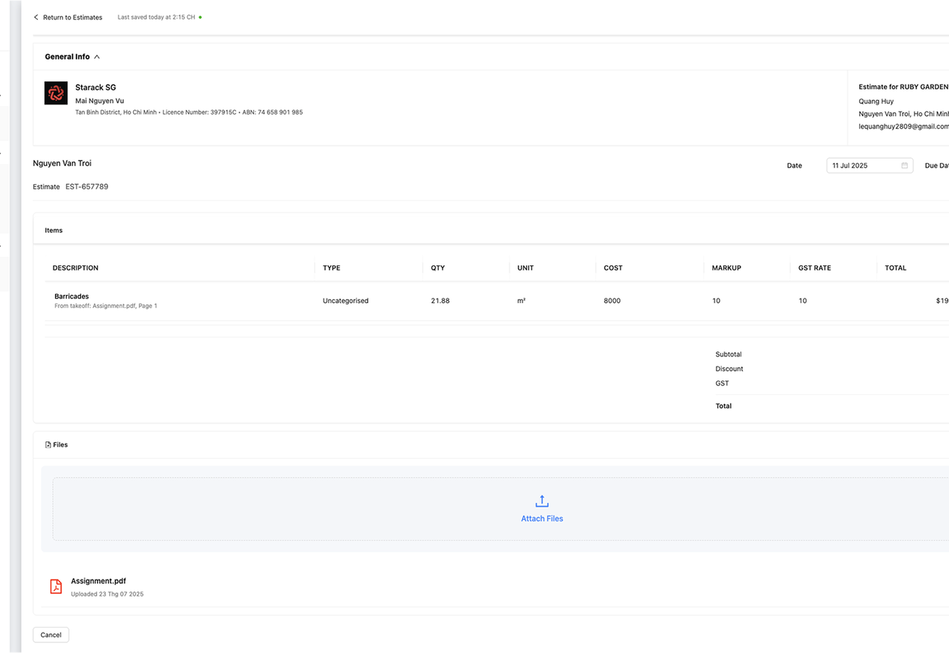Click the client name Quang Huy
Screen dimensions: 949x653
tap(876, 101)
